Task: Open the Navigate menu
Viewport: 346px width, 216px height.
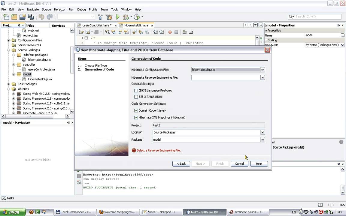Action: coord(33,10)
